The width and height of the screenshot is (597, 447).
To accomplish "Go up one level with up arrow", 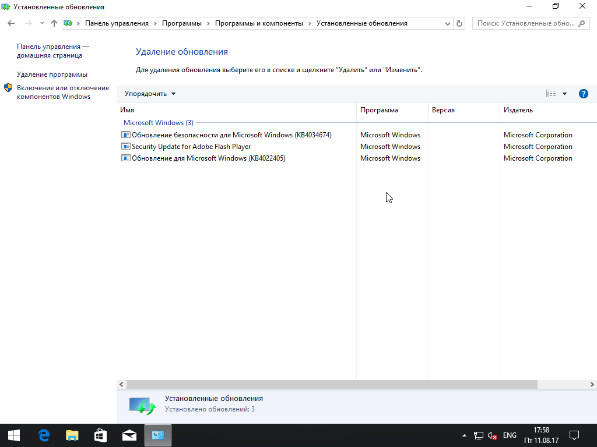I will pos(54,23).
